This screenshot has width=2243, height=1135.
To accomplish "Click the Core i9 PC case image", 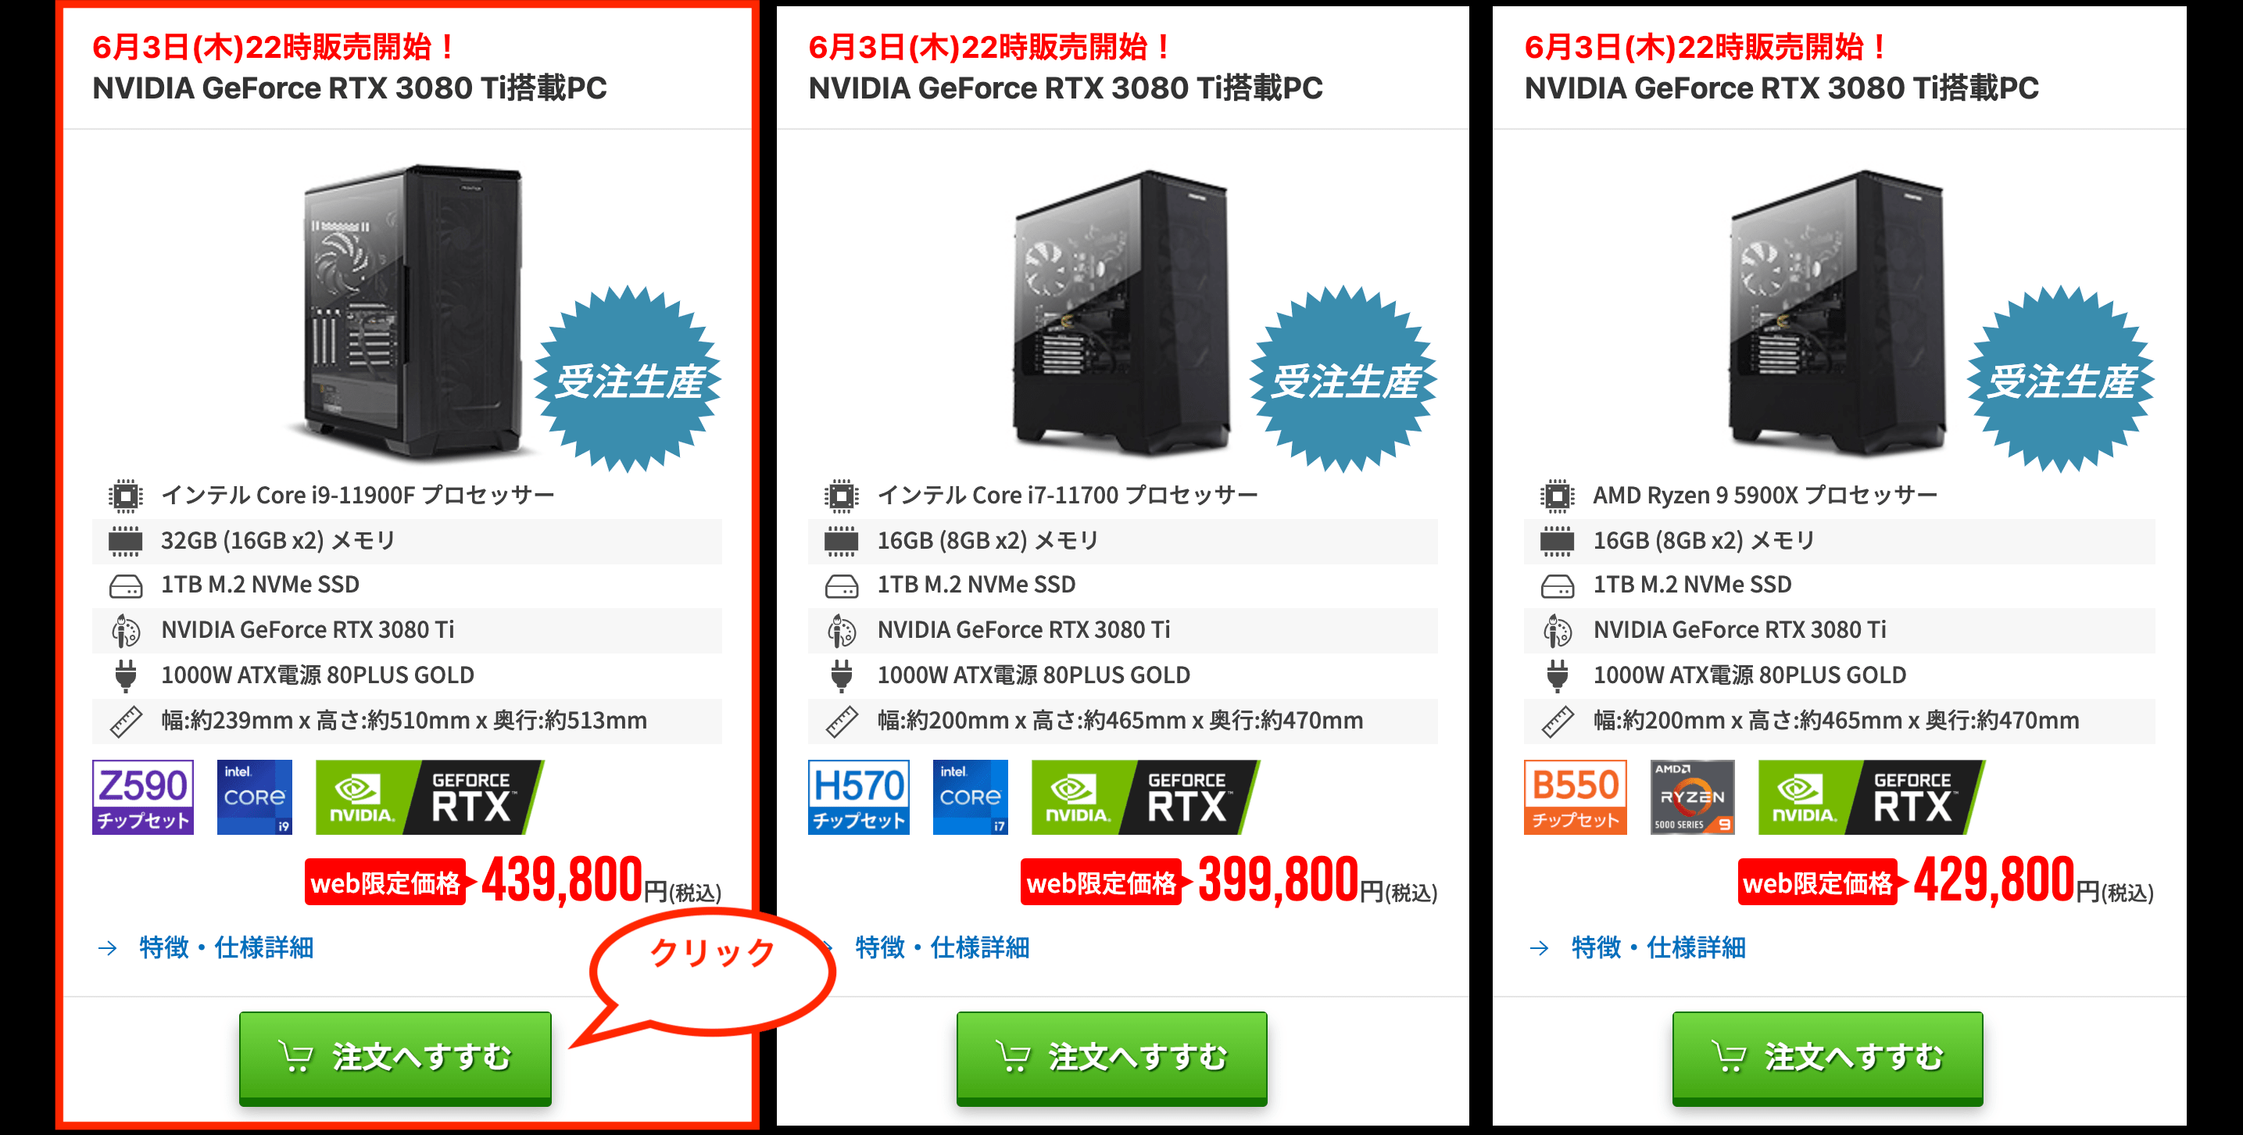I will coord(410,311).
